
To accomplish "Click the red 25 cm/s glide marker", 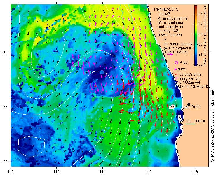I will (177, 74).
